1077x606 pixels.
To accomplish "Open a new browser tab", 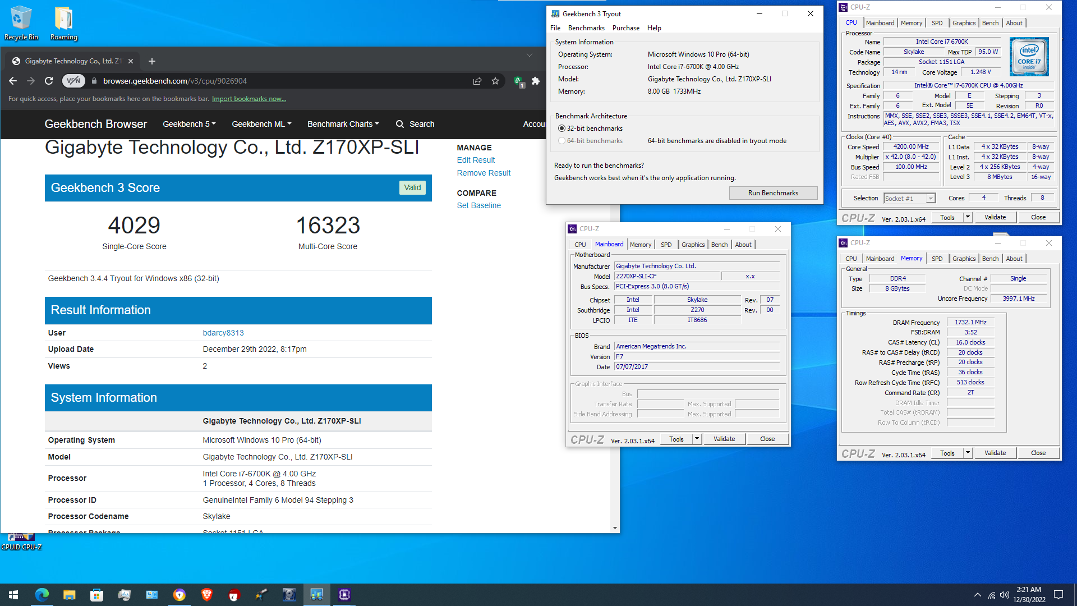I will 151,61.
